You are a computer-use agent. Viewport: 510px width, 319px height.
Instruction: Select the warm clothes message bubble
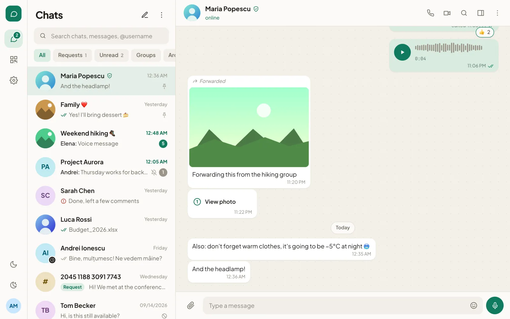[x=281, y=249]
